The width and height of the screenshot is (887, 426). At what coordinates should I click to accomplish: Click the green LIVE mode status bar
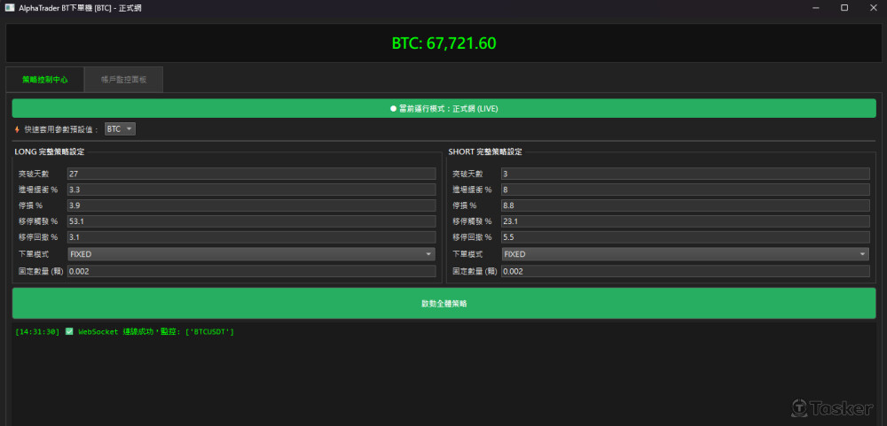tap(443, 108)
